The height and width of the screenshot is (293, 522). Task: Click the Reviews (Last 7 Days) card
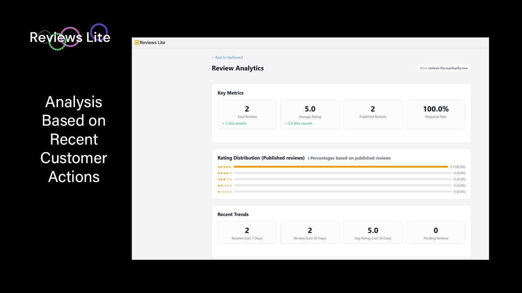(x=247, y=232)
